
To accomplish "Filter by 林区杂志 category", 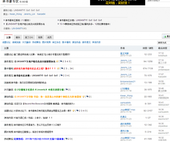I will click(x=56, y=42).
